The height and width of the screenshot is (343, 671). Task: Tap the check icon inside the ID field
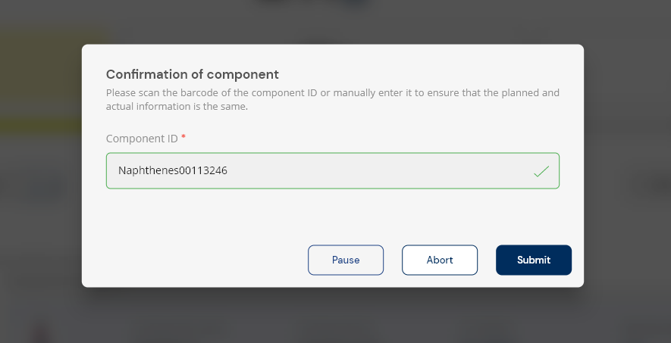click(x=541, y=171)
